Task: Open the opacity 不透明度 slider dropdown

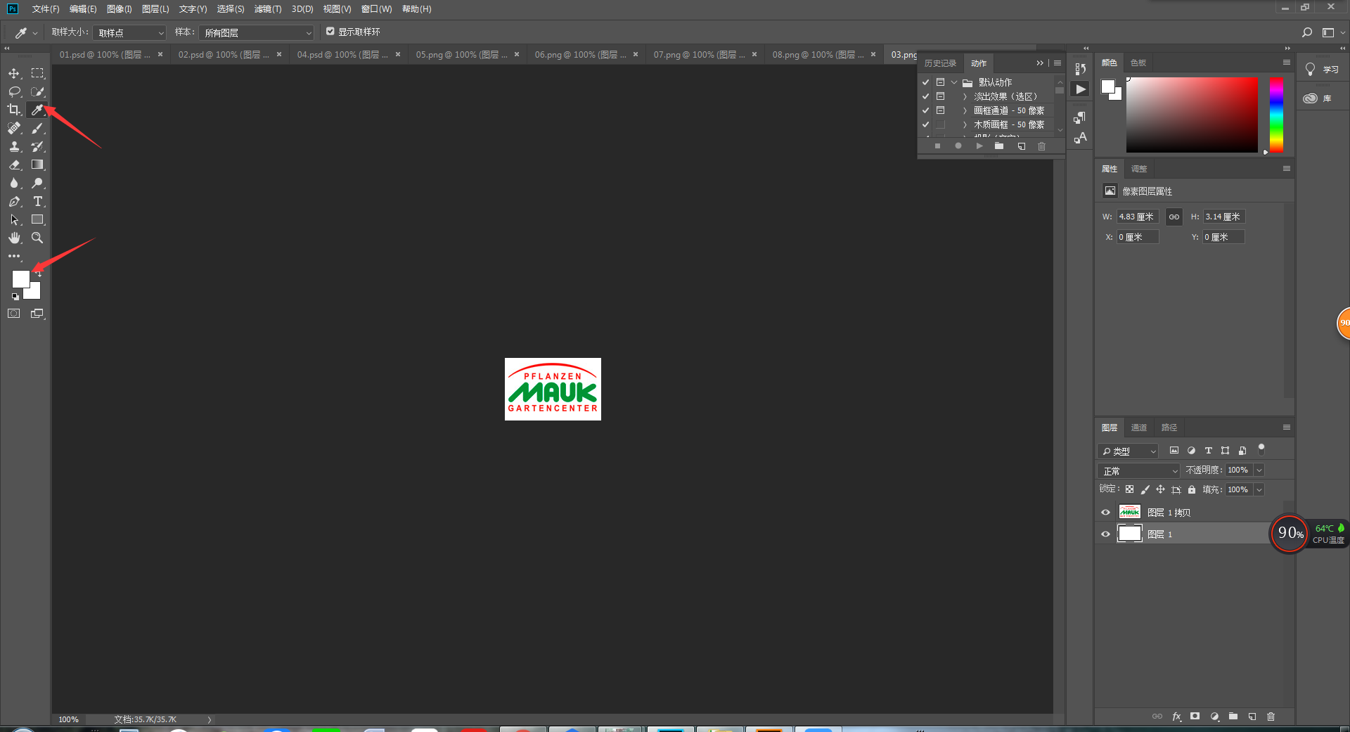Action: [x=1259, y=470]
